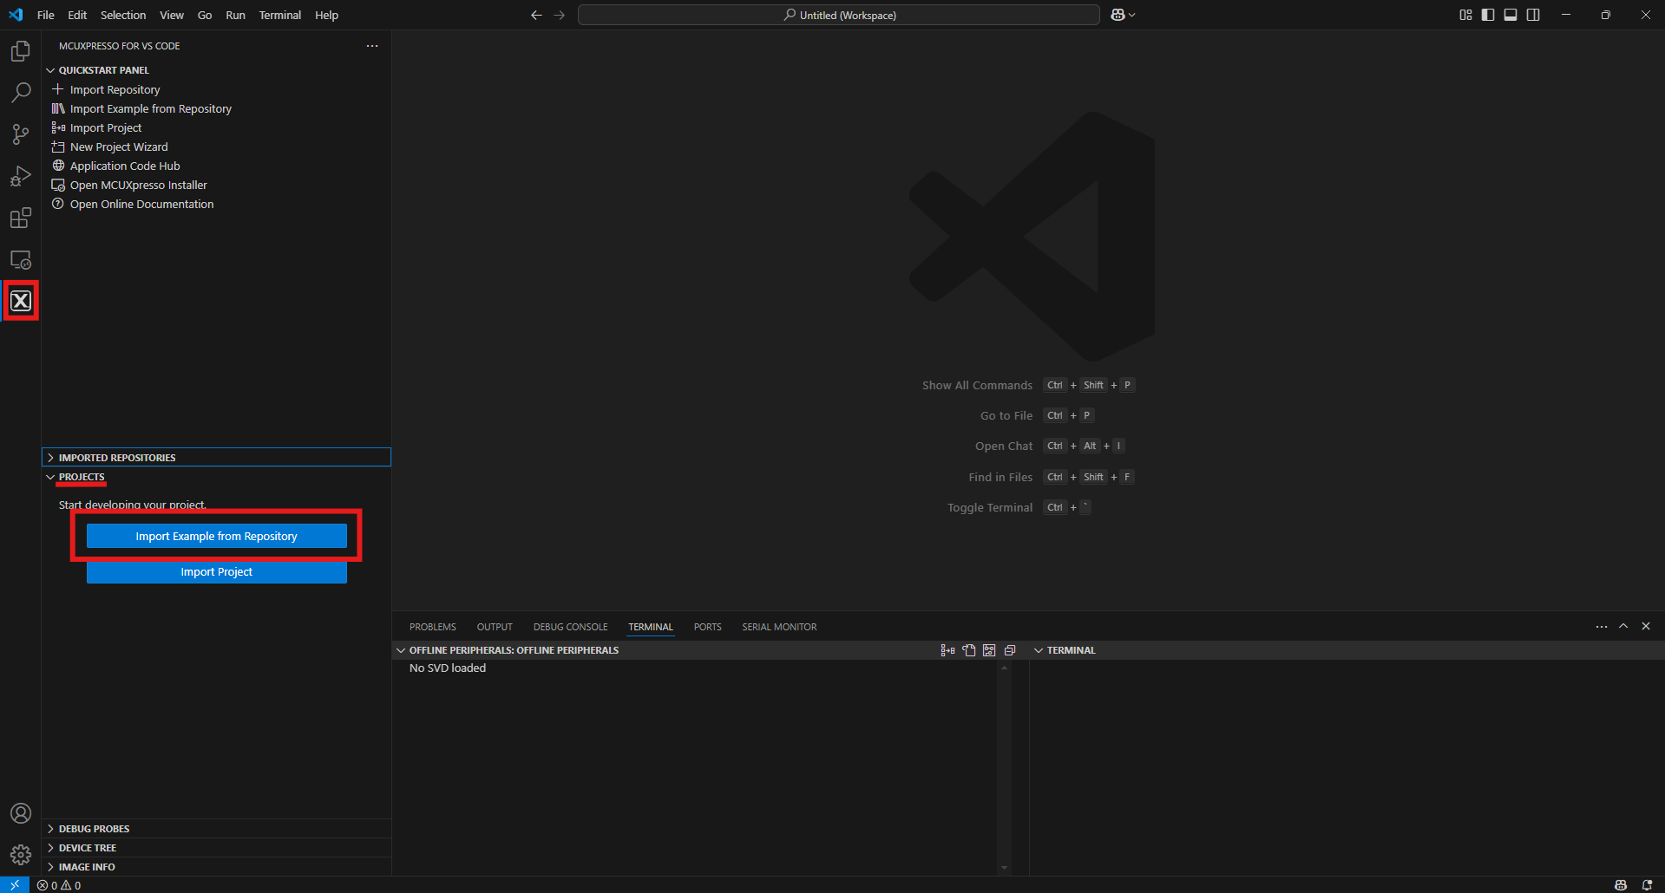Open the Explorer view icon
Viewport: 1665px width, 893px height.
coord(21,52)
